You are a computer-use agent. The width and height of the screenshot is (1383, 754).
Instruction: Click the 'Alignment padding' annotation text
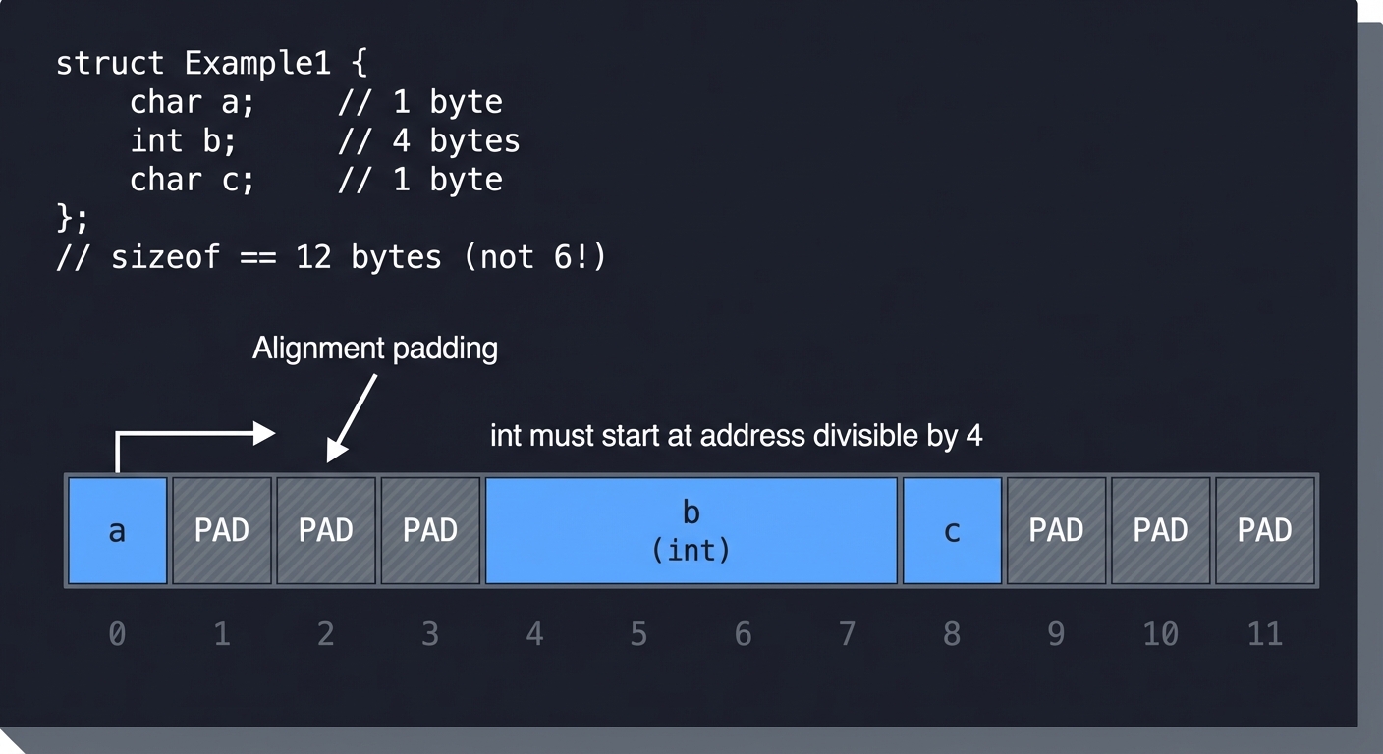(x=375, y=349)
